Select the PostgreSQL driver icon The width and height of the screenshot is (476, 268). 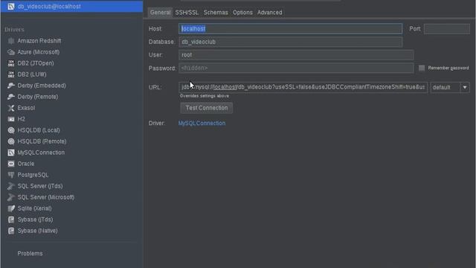[x=11, y=175]
